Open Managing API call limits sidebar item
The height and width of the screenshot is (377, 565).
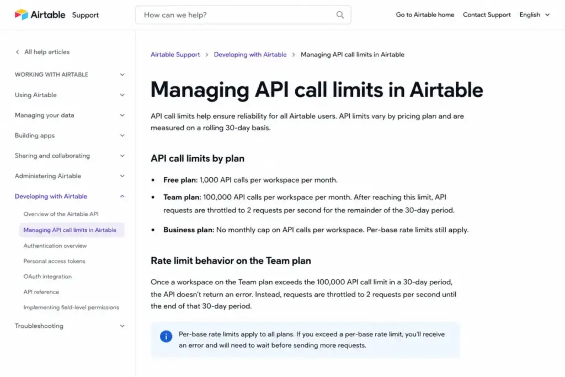(72, 230)
